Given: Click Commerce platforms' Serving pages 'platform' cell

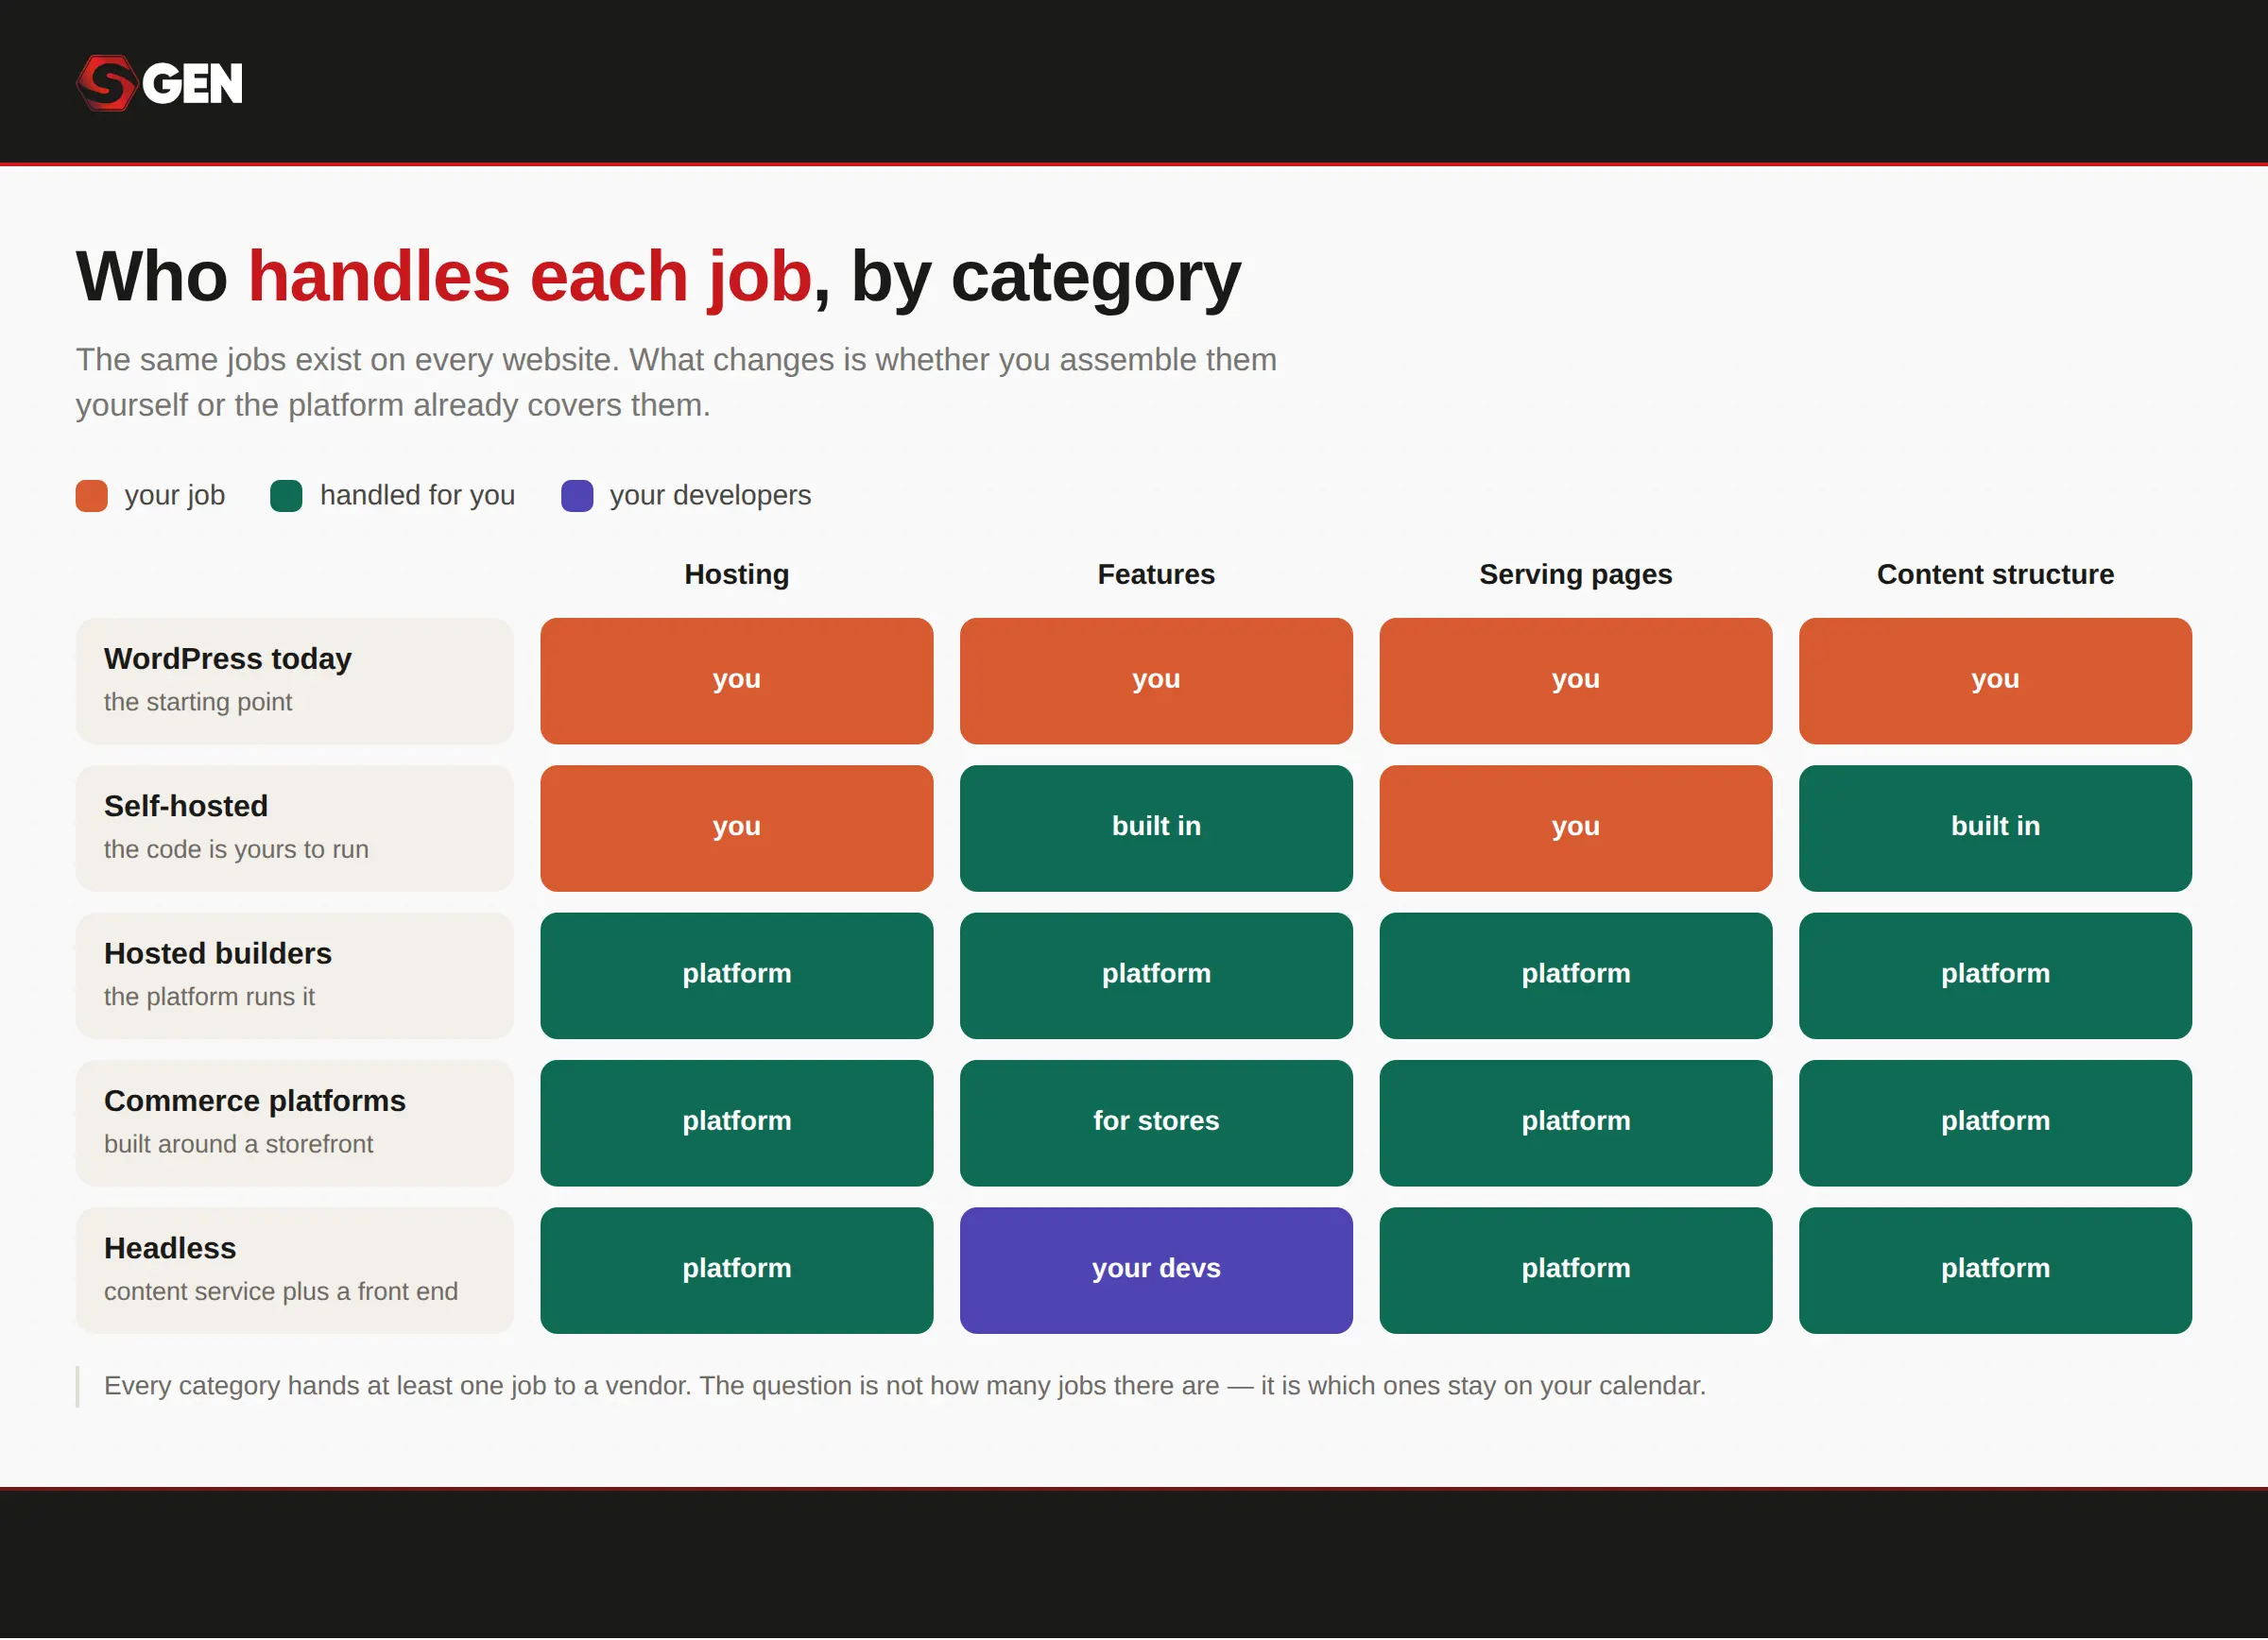Looking at the screenshot, I should [1576, 1123].
